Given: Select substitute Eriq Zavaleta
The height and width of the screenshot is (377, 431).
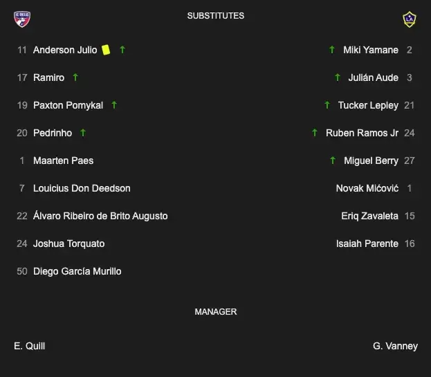Looking at the screenshot, I should point(369,216).
